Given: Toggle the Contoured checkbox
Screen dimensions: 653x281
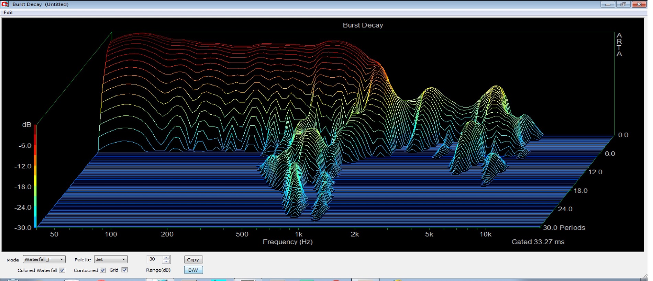Looking at the screenshot, I should click(x=103, y=270).
